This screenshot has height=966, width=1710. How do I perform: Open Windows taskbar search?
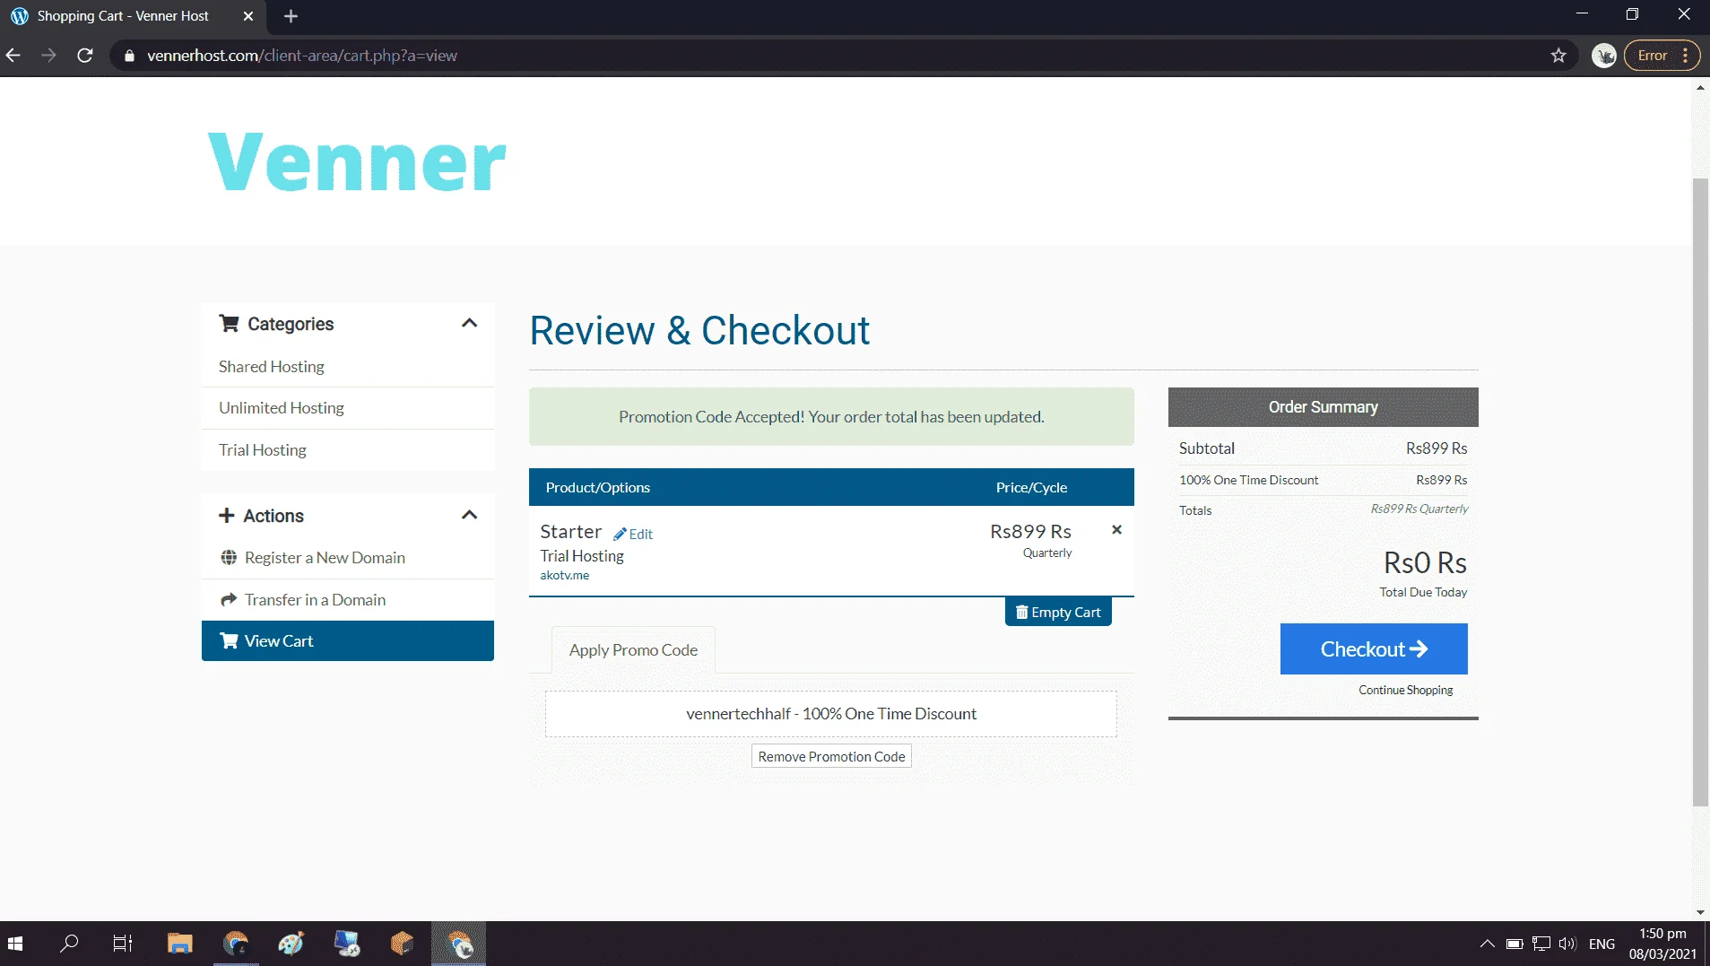click(x=69, y=944)
